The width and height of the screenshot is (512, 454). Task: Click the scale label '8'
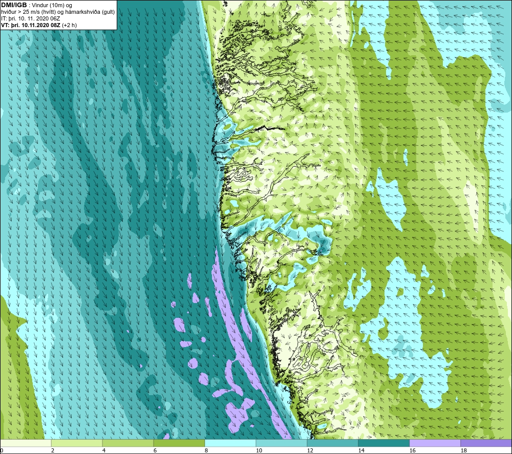click(x=206, y=450)
